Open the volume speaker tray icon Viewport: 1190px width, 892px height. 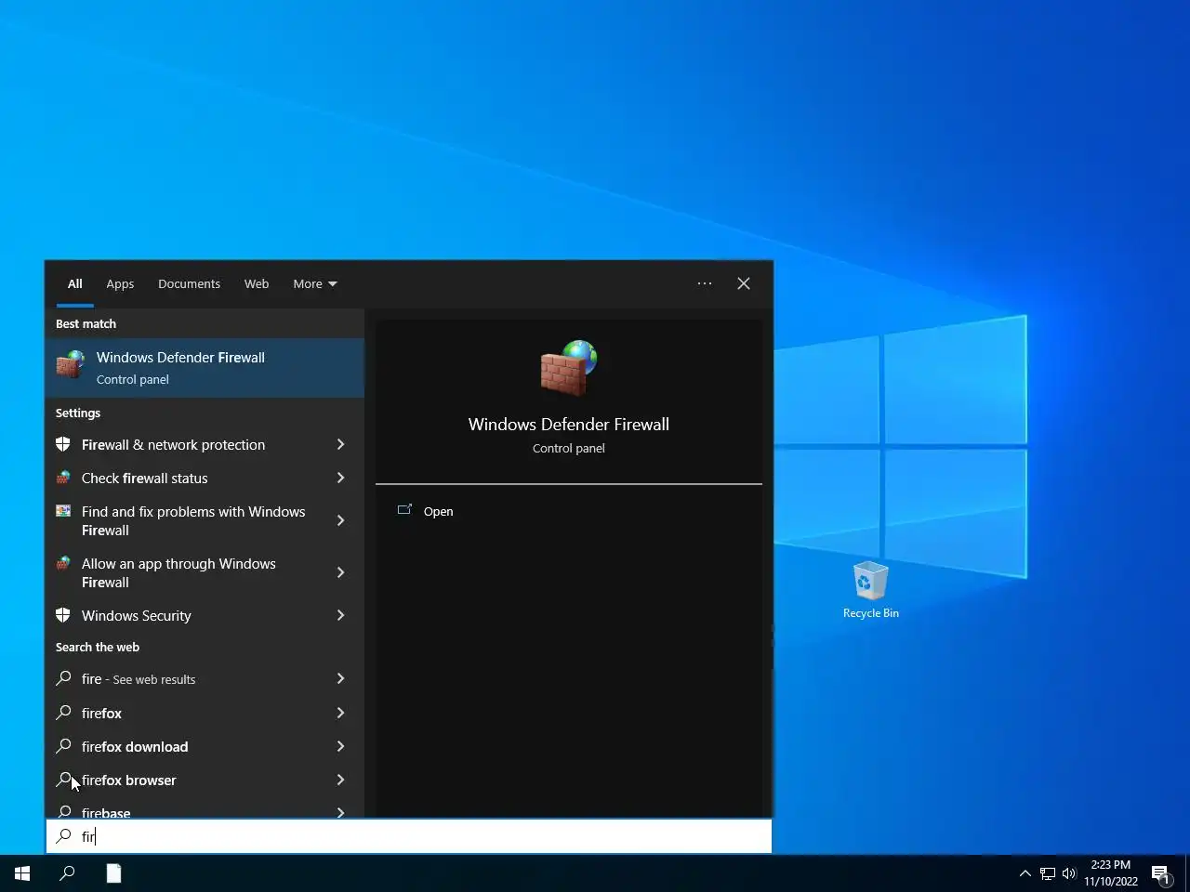click(x=1069, y=873)
